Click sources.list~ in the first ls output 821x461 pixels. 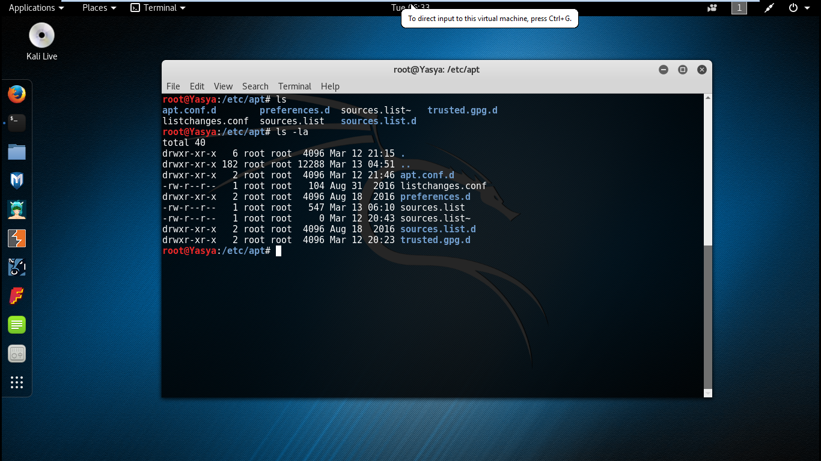click(376, 110)
